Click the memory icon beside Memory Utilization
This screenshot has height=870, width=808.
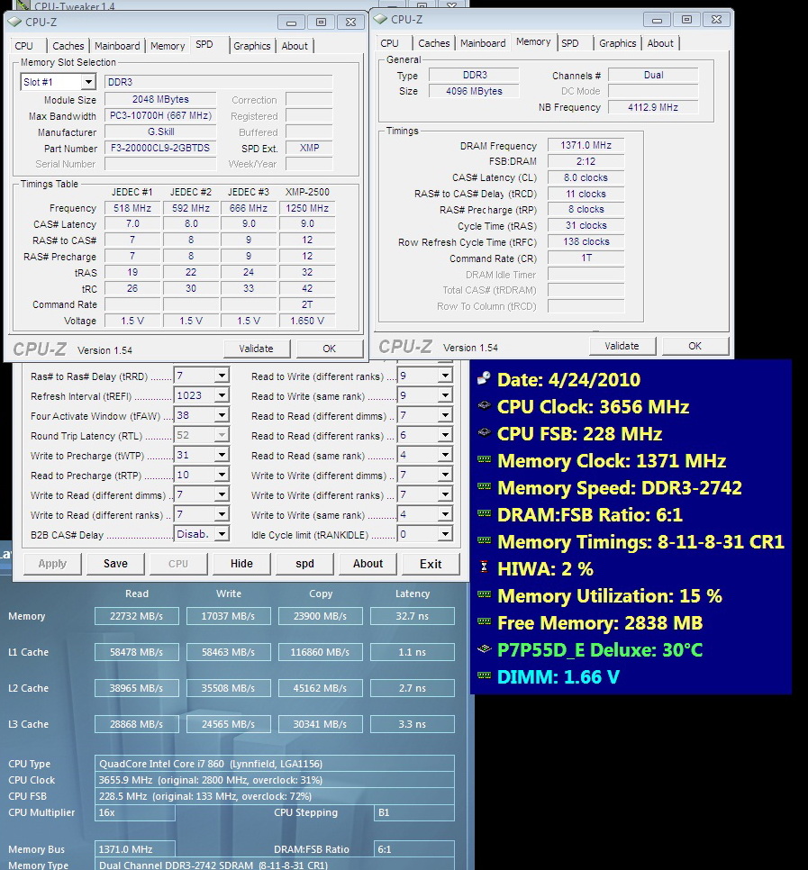[484, 594]
